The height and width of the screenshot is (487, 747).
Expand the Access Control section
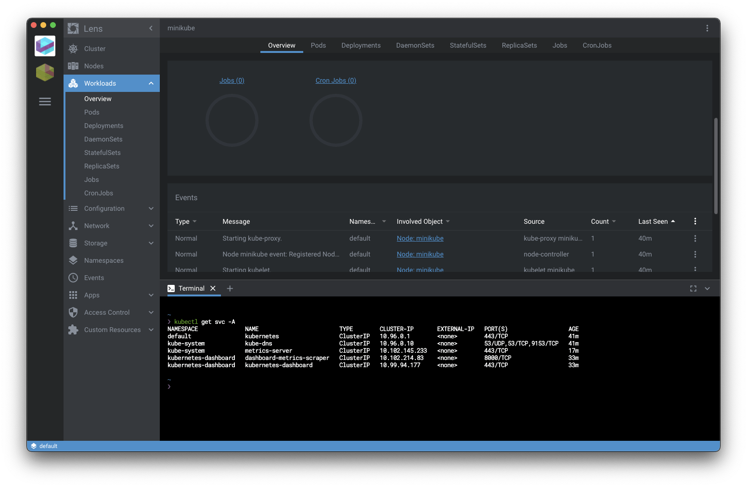coord(151,312)
